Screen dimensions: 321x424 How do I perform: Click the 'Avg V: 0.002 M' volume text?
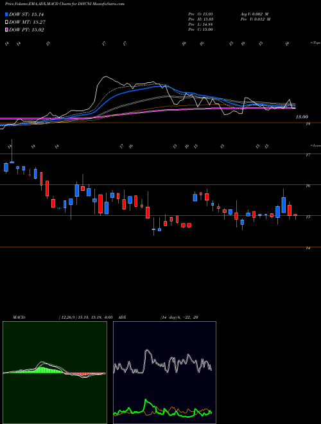click(x=254, y=14)
